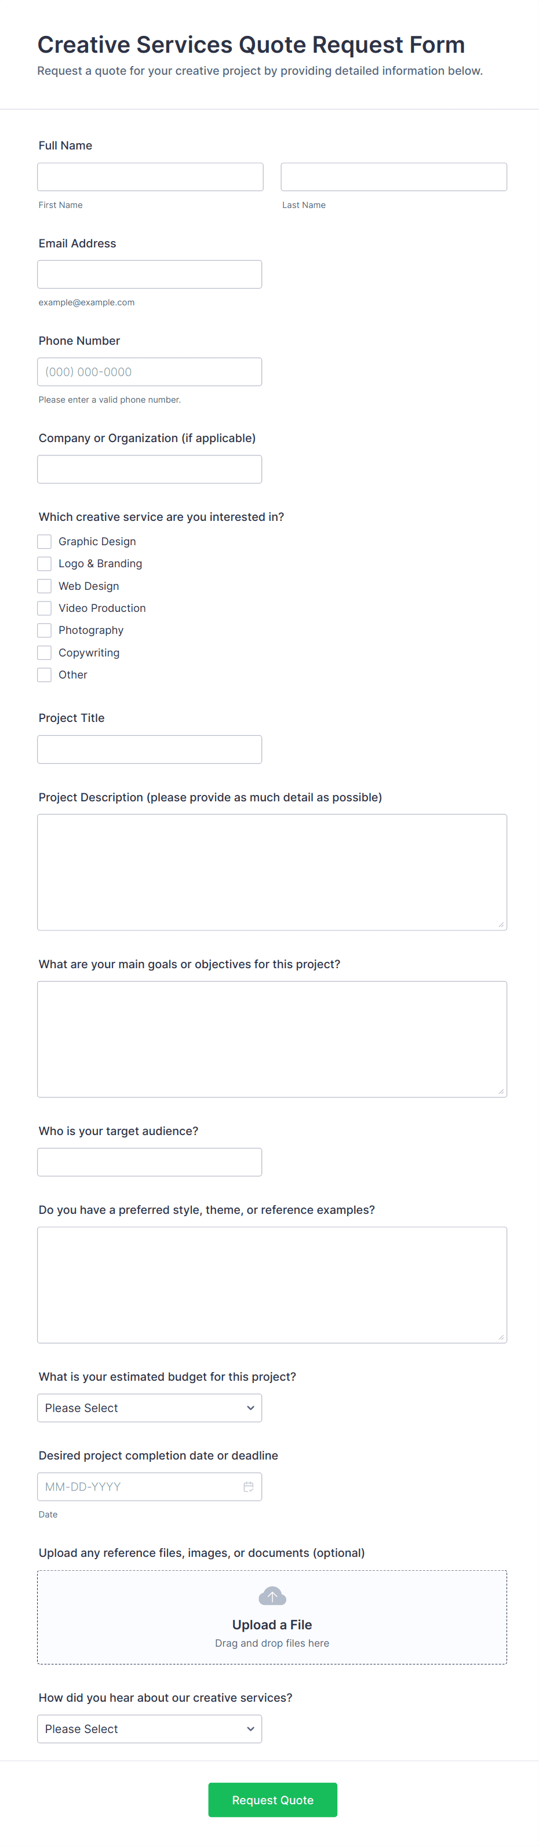The height and width of the screenshot is (1846, 539).
Task: Click the Project Description text area
Action: [272, 872]
